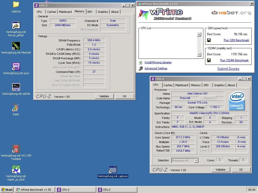This screenshot has height=193, width=258.
Task: Open the Paint shortcut icon
Action: pyautogui.click(x=16, y=108)
